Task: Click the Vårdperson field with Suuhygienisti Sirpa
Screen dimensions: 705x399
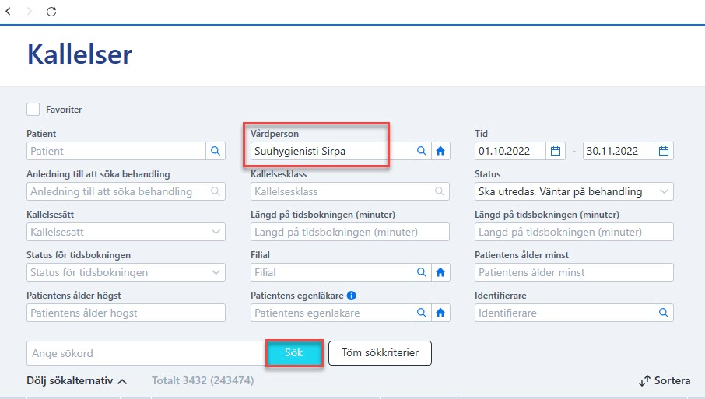Action: [x=331, y=151]
